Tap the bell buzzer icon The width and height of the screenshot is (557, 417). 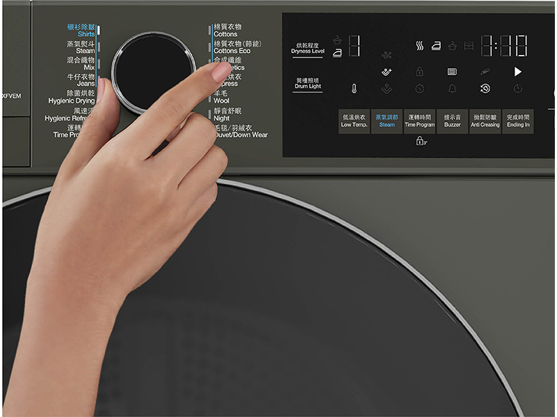[452, 89]
